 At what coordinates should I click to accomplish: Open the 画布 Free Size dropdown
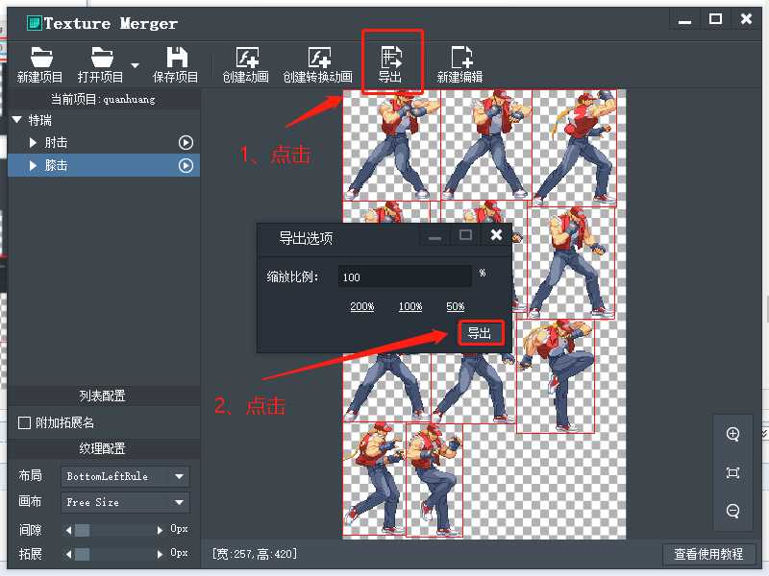(x=125, y=502)
